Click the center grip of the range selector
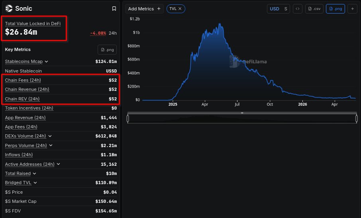 point(242,113)
